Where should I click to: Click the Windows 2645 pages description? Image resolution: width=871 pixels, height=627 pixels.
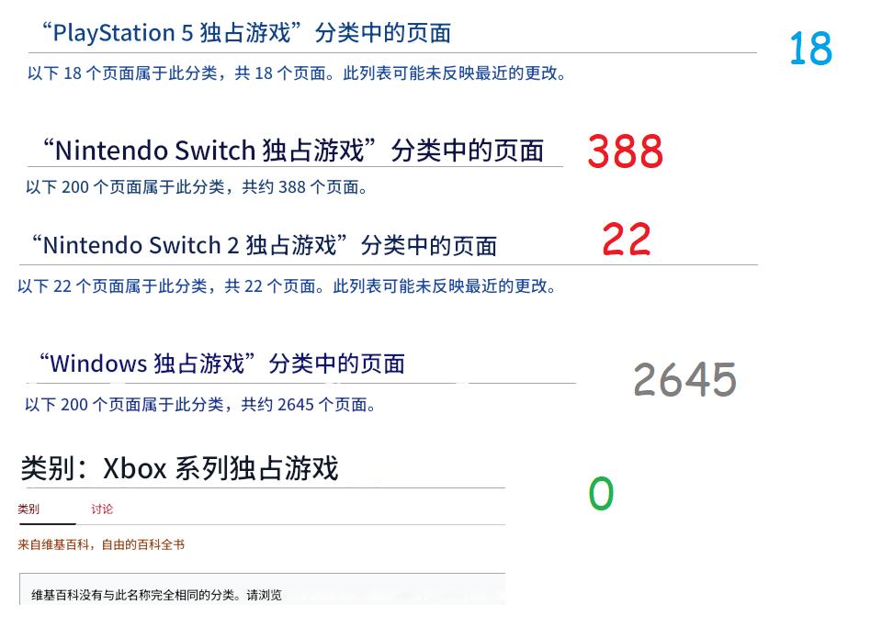coord(202,404)
